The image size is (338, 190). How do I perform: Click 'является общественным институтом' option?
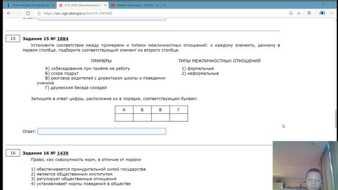point(74,174)
